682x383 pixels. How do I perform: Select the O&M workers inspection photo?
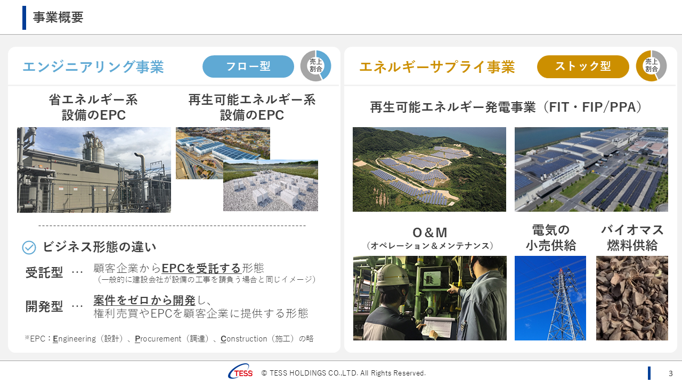(x=429, y=298)
